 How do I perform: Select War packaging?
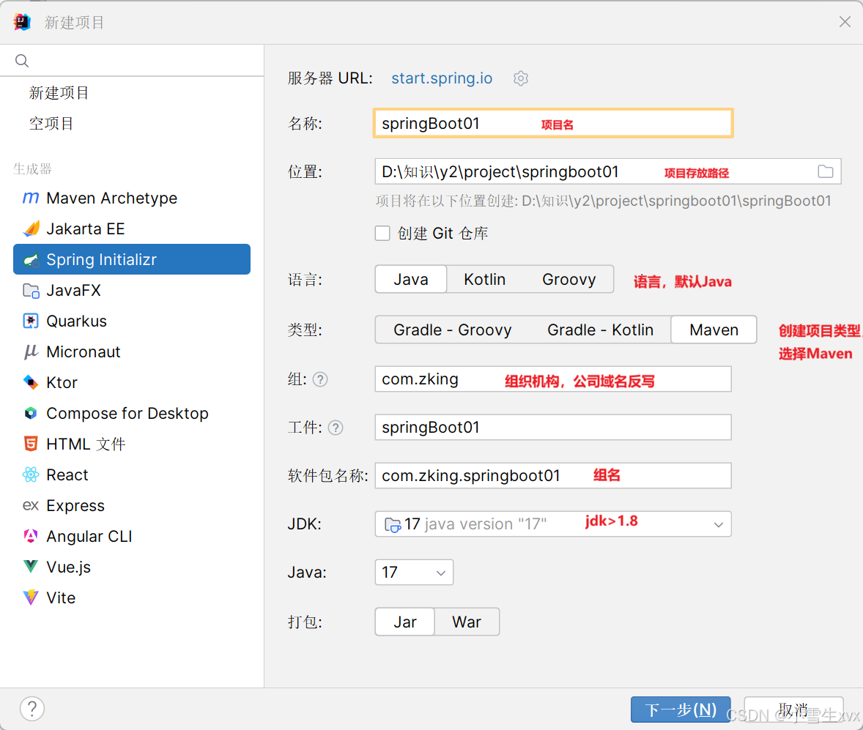coord(467,622)
